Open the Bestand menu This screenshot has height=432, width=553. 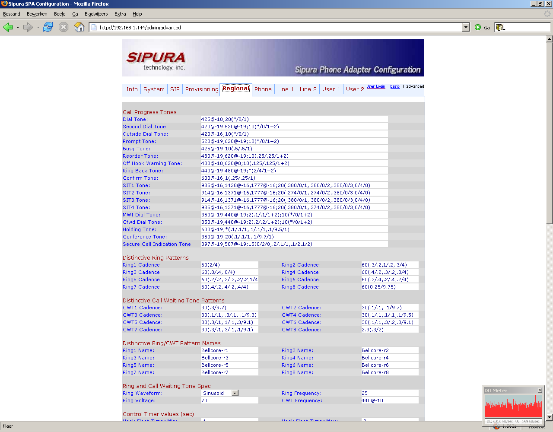point(12,14)
